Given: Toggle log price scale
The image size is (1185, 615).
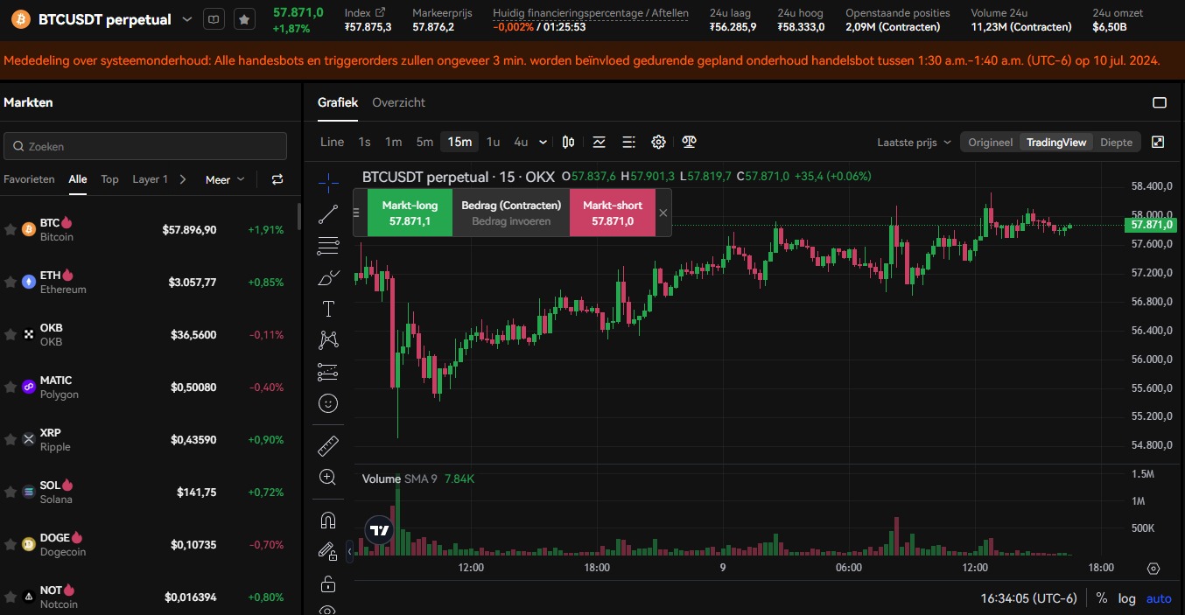Looking at the screenshot, I should tap(1126, 598).
